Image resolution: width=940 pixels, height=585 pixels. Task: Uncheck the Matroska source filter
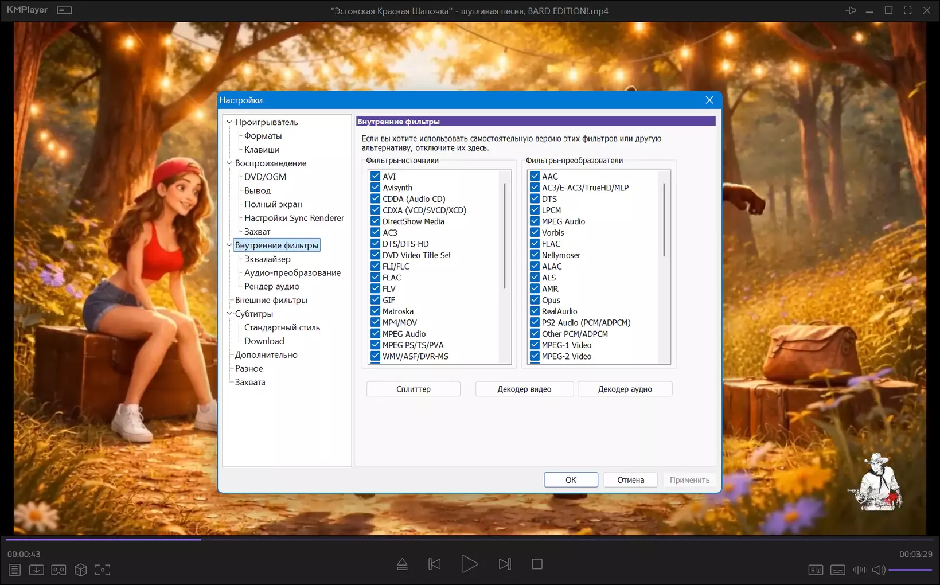pyautogui.click(x=376, y=311)
